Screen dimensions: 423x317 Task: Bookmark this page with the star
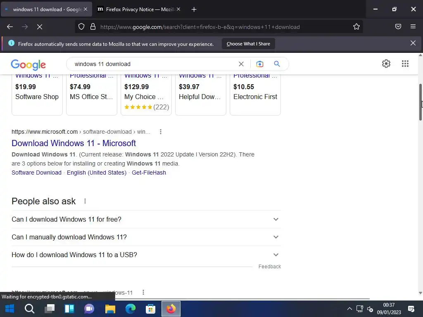pyautogui.click(x=356, y=27)
